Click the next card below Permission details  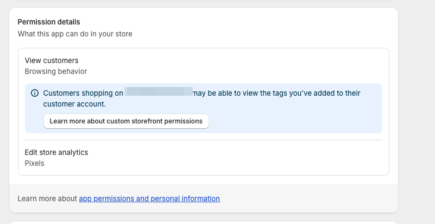pos(204,222)
